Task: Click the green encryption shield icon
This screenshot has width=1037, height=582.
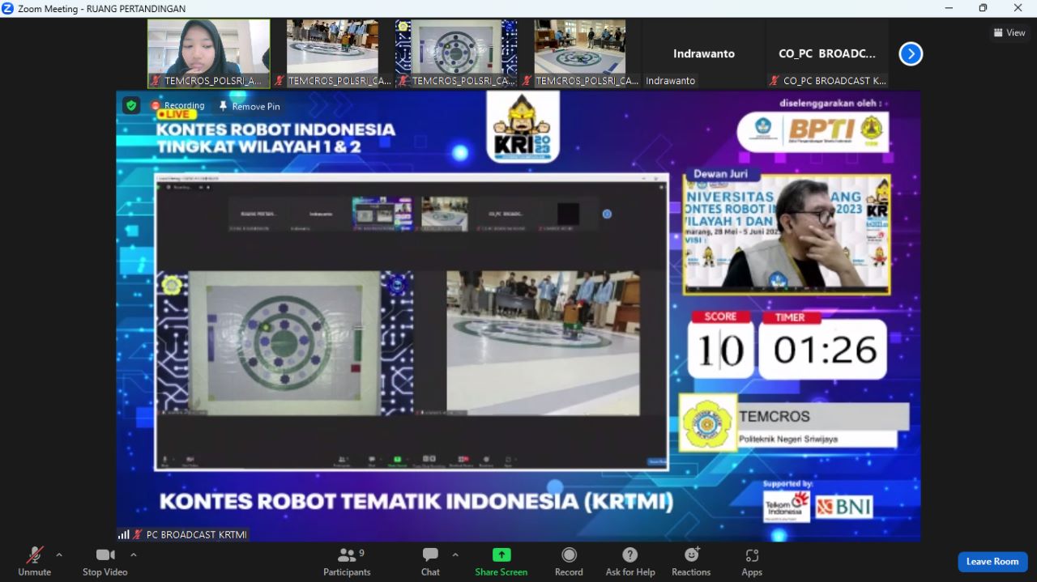Action: pos(130,105)
